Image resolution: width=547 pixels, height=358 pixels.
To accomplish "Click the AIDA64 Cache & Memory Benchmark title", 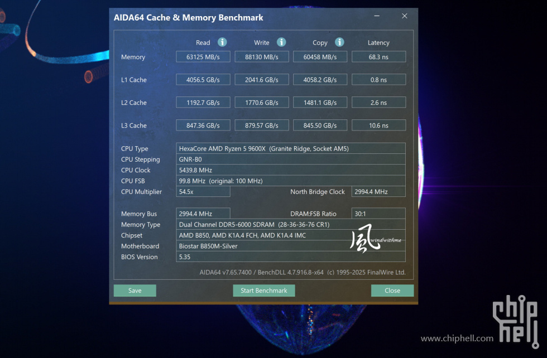I will [189, 17].
